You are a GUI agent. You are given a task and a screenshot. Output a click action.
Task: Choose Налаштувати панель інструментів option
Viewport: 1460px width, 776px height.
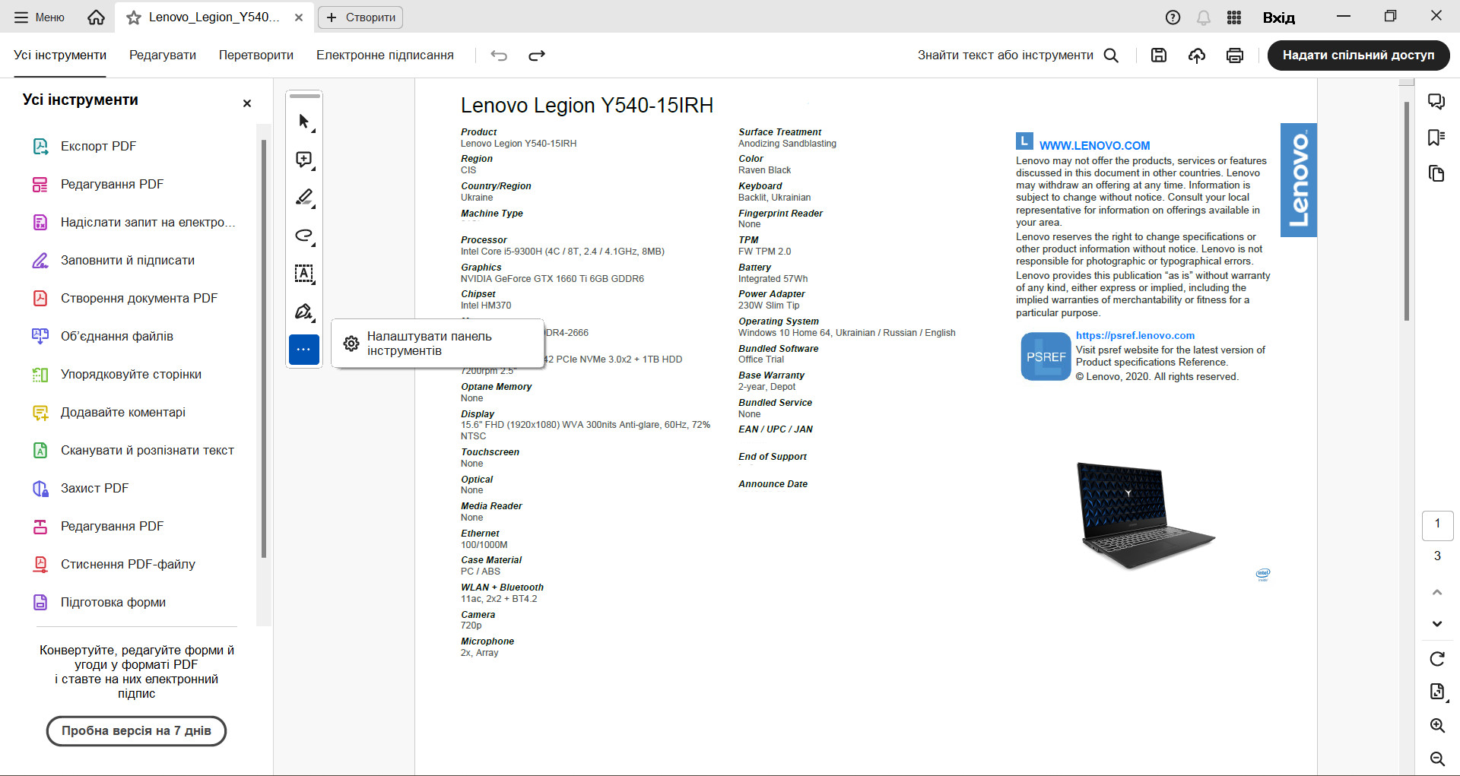(x=438, y=344)
